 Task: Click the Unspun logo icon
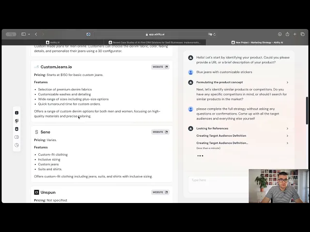(x=36, y=192)
